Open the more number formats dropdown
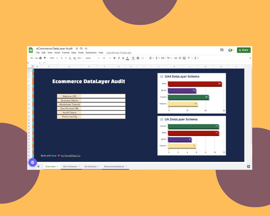Image resolution: width=270 pixels, height=216 pixels. point(79,58)
